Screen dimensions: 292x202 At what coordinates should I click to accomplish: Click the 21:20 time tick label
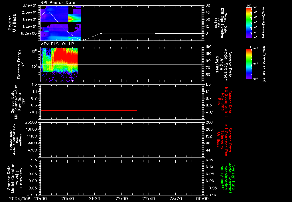[94, 199]
